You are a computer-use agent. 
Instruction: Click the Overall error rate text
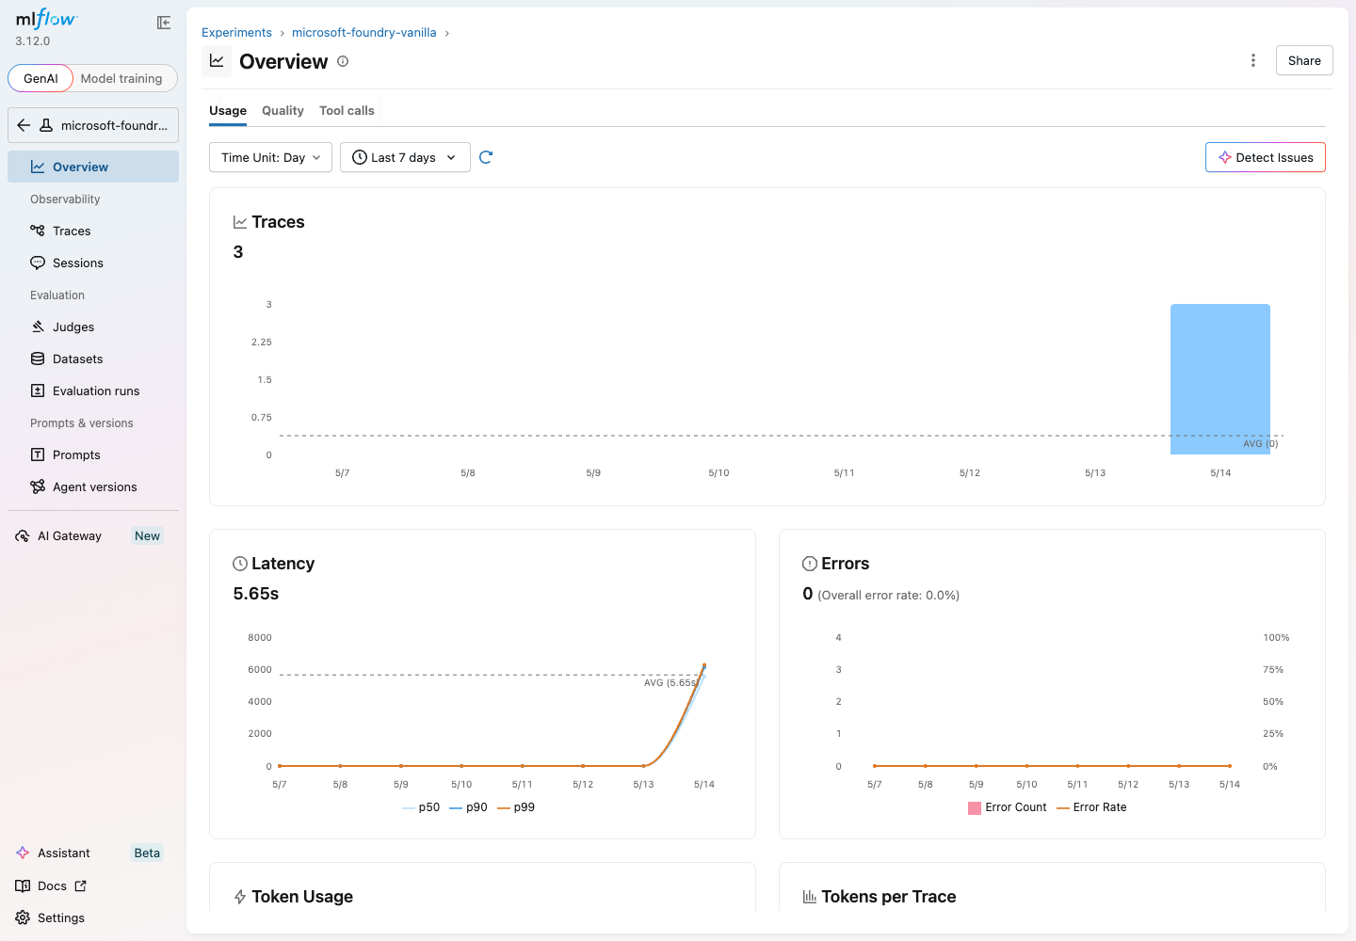[x=889, y=595]
